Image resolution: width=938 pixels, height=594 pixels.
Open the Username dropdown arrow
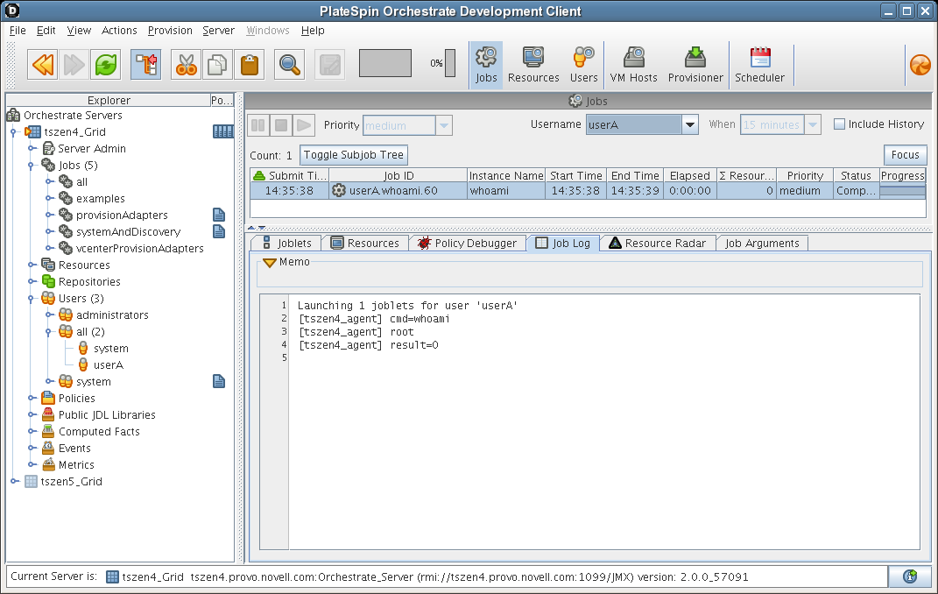[690, 124]
